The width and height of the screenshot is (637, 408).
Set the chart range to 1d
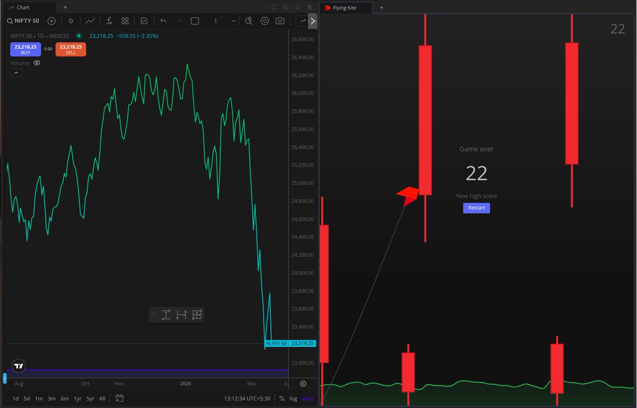(15, 398)
